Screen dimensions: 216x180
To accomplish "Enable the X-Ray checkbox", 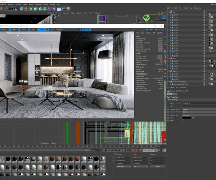I will point(183,120).
